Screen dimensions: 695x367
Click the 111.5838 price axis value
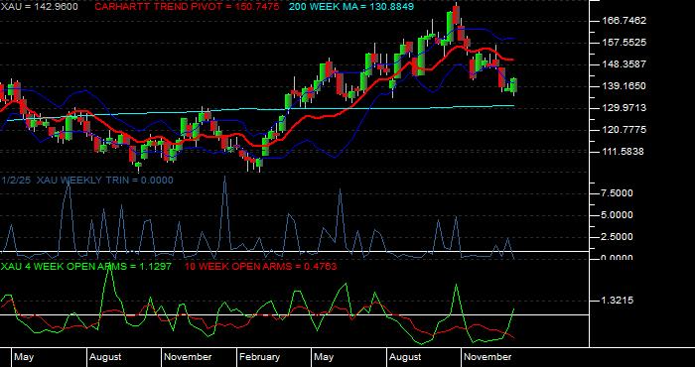(x=624, y=152)
